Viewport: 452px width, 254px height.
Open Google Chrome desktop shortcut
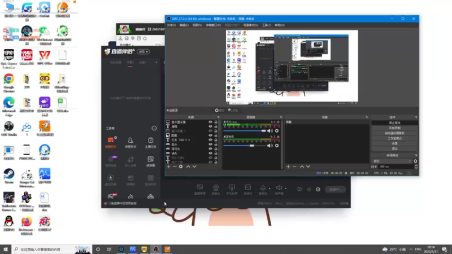pos(9,83)
